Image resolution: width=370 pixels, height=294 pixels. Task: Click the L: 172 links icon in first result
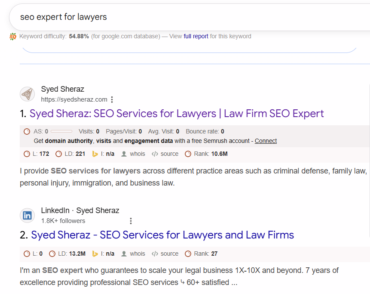click(x=27, y=154)
